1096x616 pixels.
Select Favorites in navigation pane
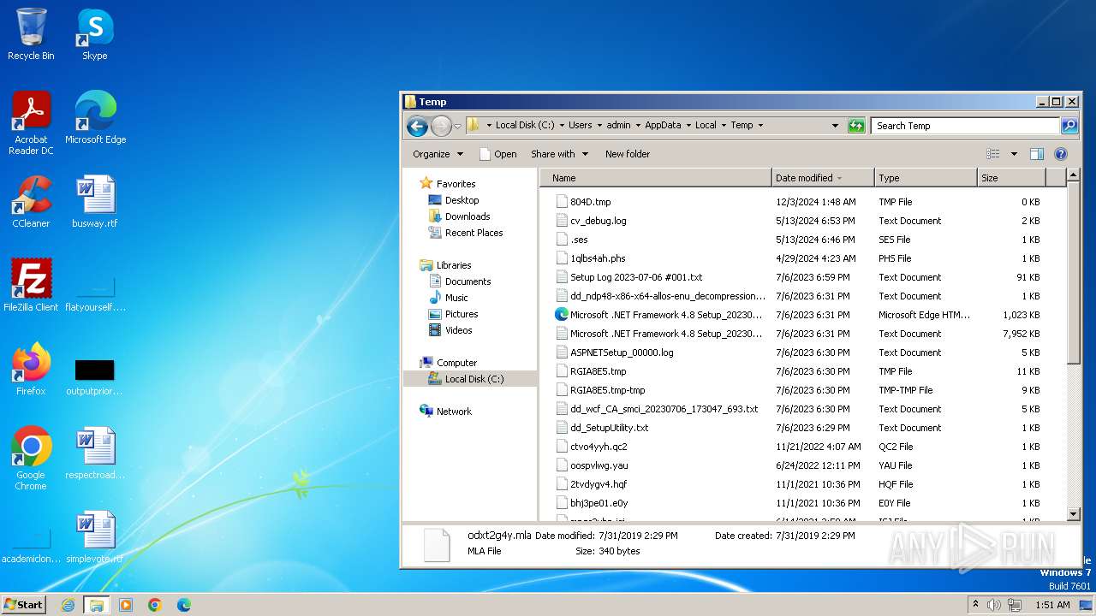[456, 184]
